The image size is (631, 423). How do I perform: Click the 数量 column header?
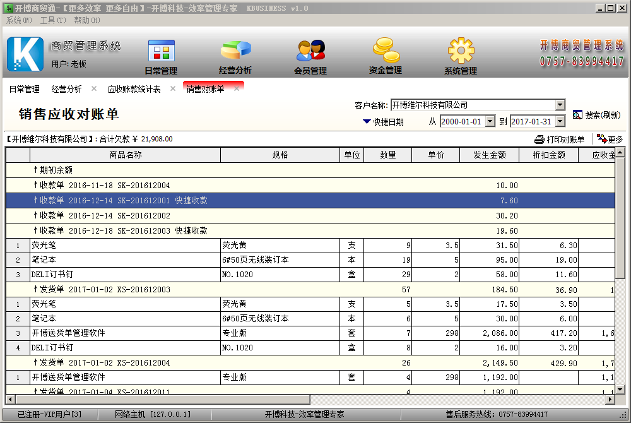[388, 155]
